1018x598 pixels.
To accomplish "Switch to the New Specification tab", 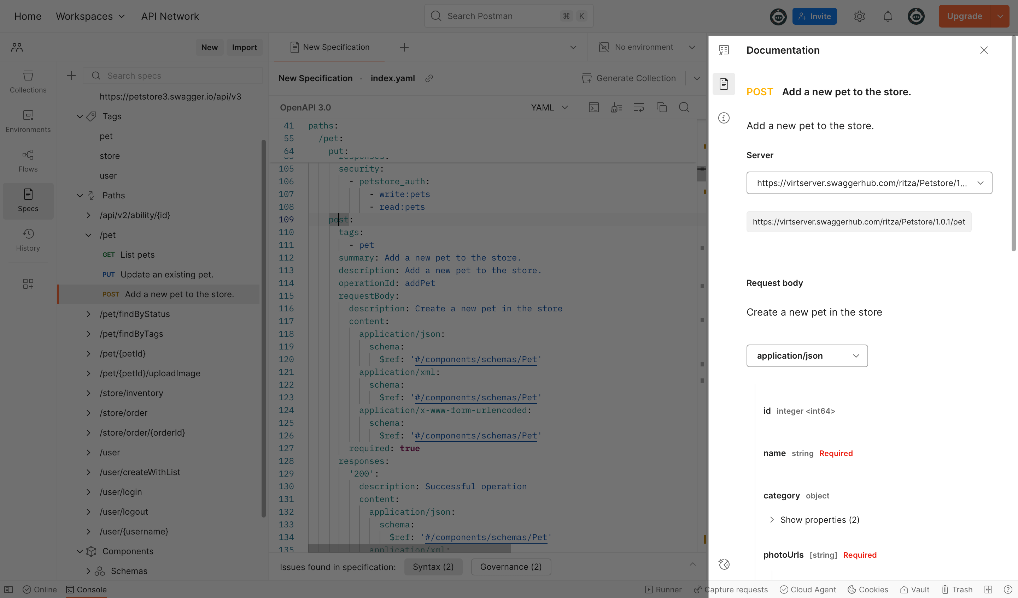I will click(x=330, y=47).
